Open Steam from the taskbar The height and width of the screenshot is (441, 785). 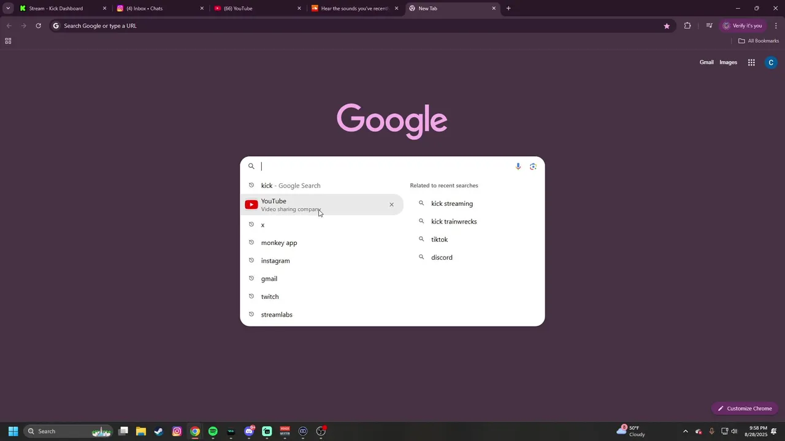pyautogui.click(x=159, y=431)
